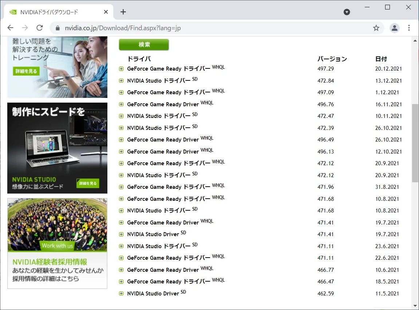Expand the Studio 462.59 driver row
The height and width of the screenshot is (310, 419).
point(121,294)
